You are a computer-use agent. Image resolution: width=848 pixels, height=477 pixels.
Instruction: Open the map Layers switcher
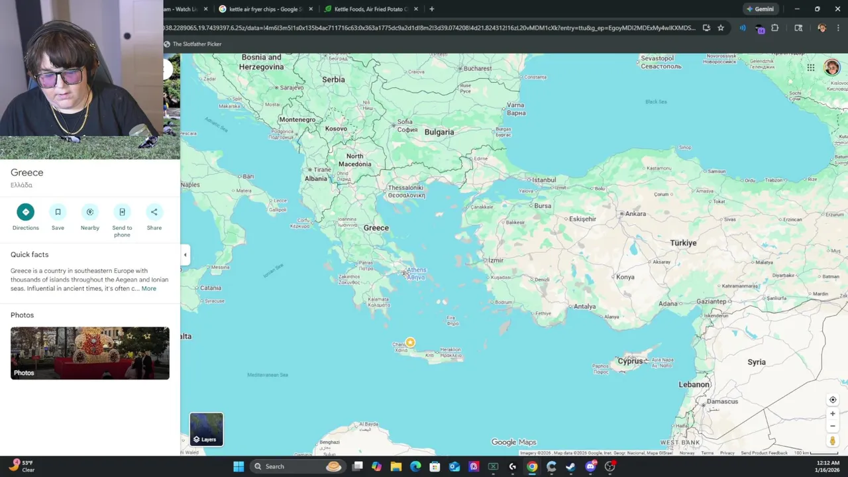pos(207,429)
